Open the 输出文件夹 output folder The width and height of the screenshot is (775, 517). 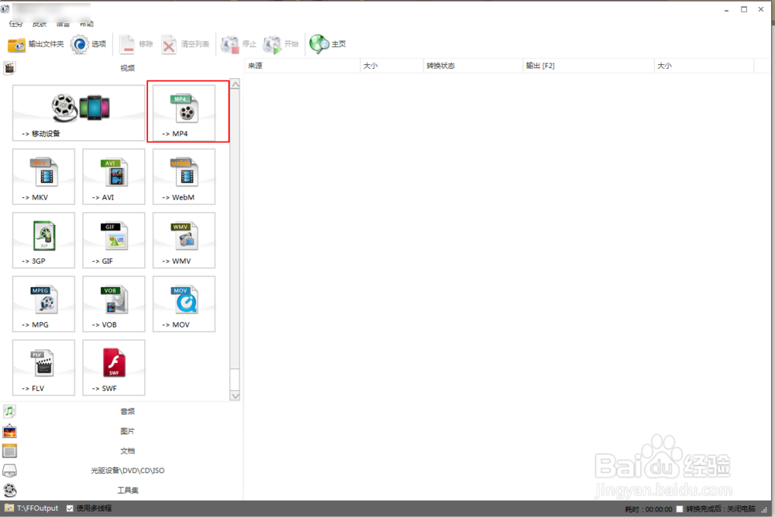click(x=36, y=44)
